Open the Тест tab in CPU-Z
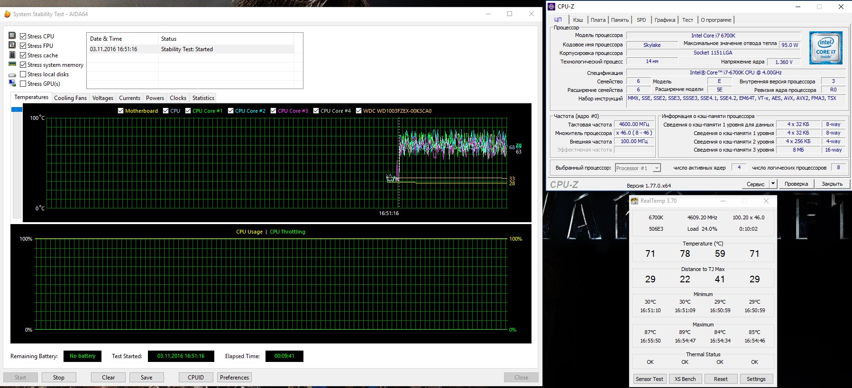The width and height of the screenshot is (852, 388). click(687, 20)
